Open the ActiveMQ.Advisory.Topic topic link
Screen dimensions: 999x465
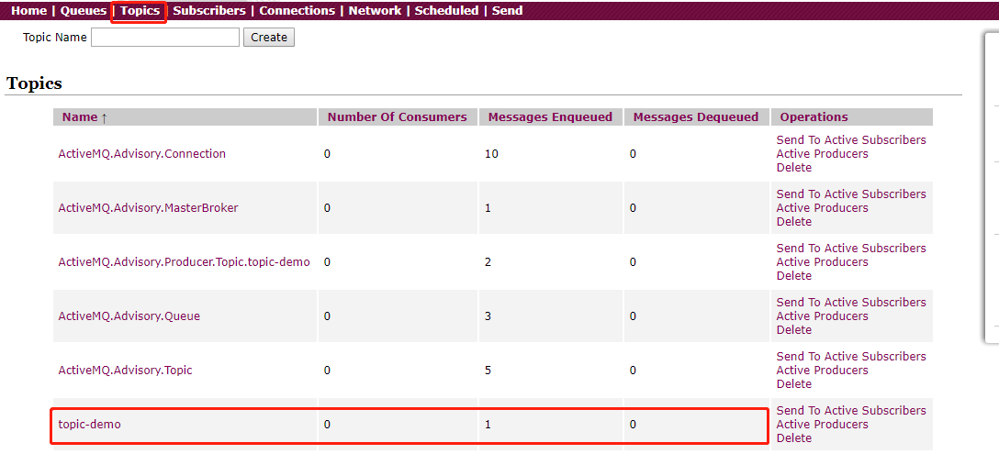click(x=126, y=371)
